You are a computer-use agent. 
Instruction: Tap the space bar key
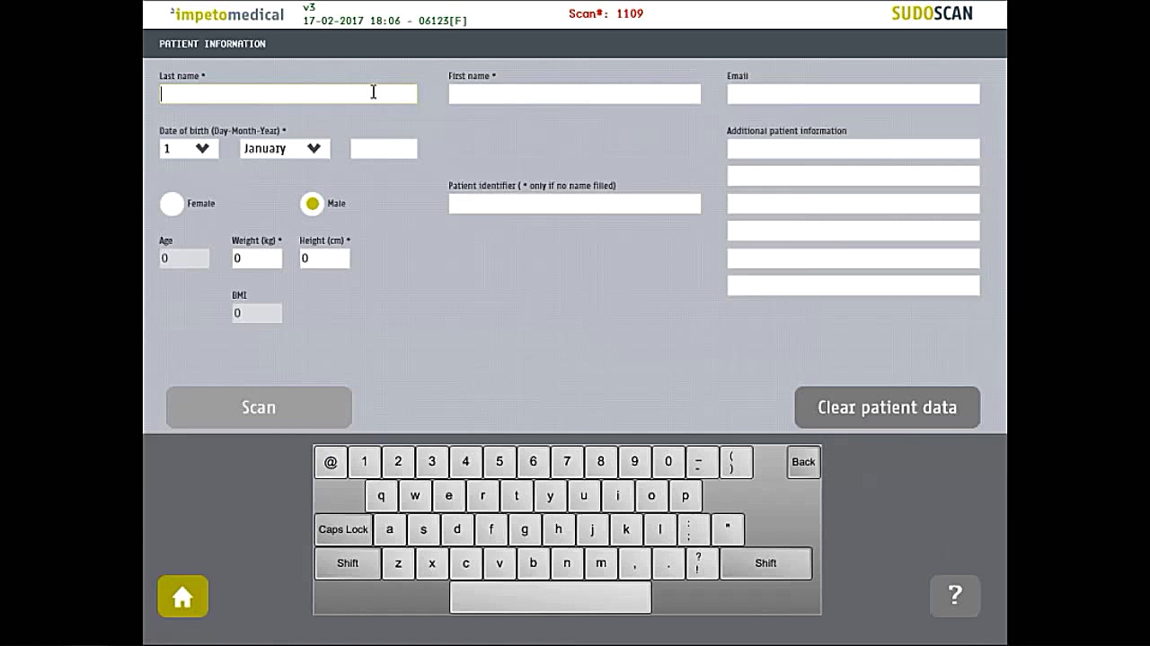point(551,598)
